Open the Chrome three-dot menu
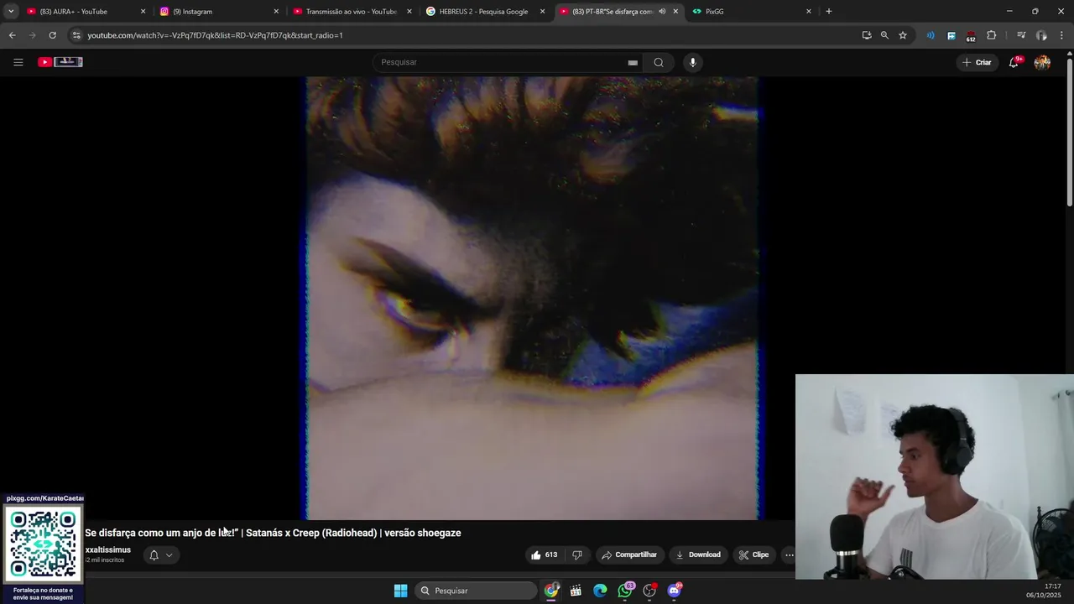 pyautogui.click(x=1062, y=35)
